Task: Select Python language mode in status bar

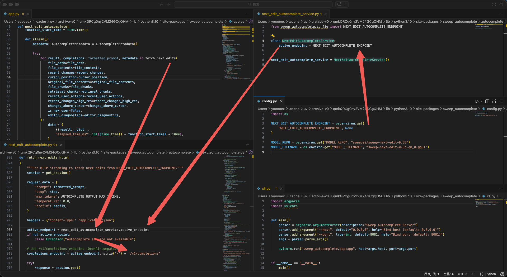Action: [x=490, y=274]
